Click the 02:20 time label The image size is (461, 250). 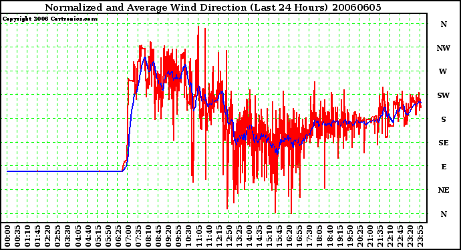pyautogui.click(x=47, y=236)
